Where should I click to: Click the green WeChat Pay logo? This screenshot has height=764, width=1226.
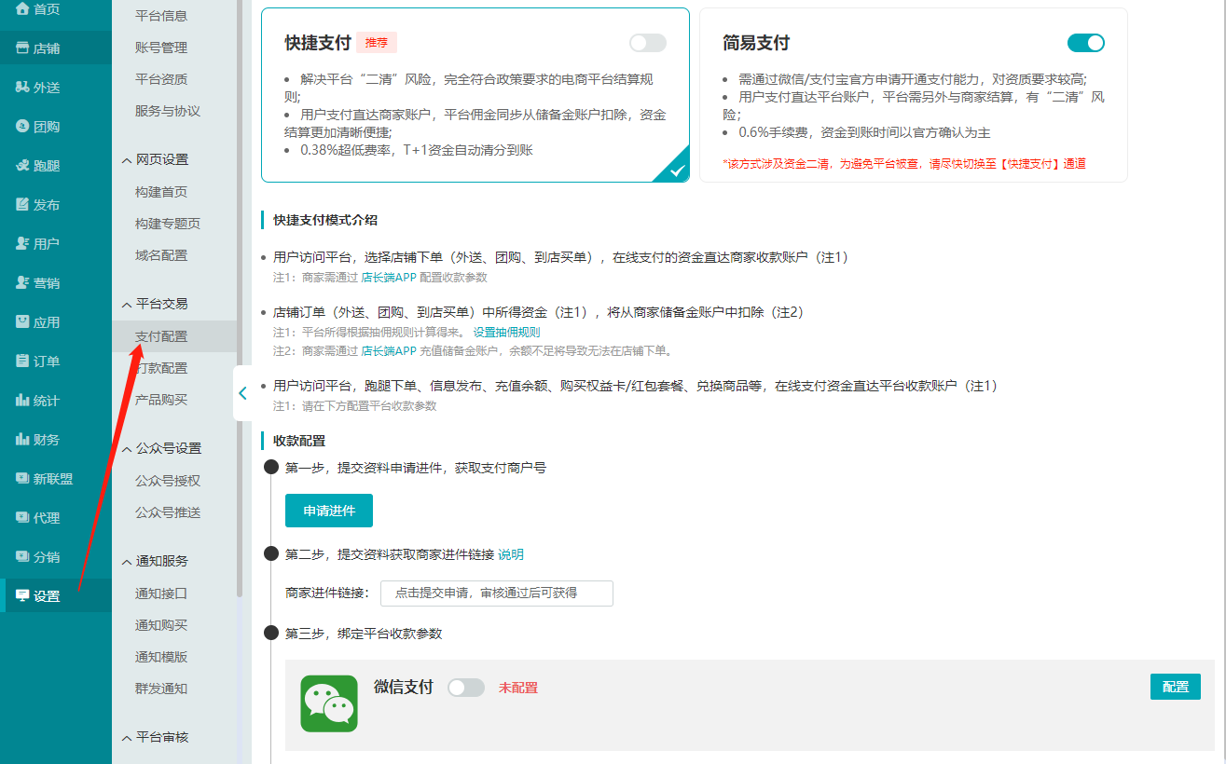[329, 703]
